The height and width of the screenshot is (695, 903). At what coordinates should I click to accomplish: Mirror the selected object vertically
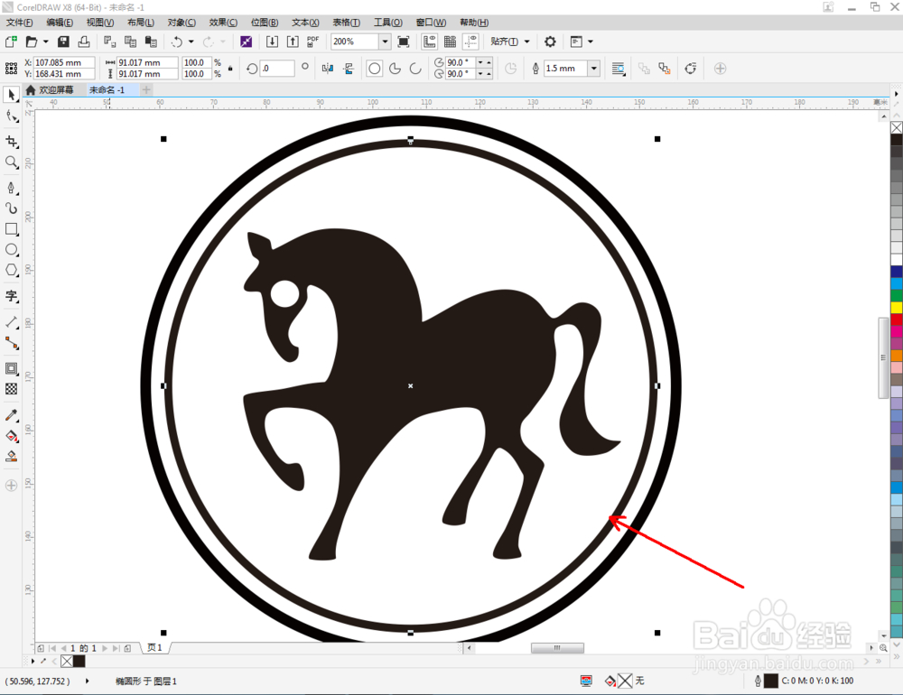[x=349, y=69]
